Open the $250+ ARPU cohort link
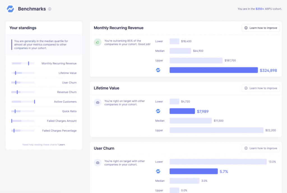This screenshot has width=287, height=193. 260,9
